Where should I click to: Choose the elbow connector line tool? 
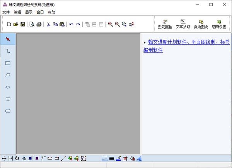(x=8, y=51)
